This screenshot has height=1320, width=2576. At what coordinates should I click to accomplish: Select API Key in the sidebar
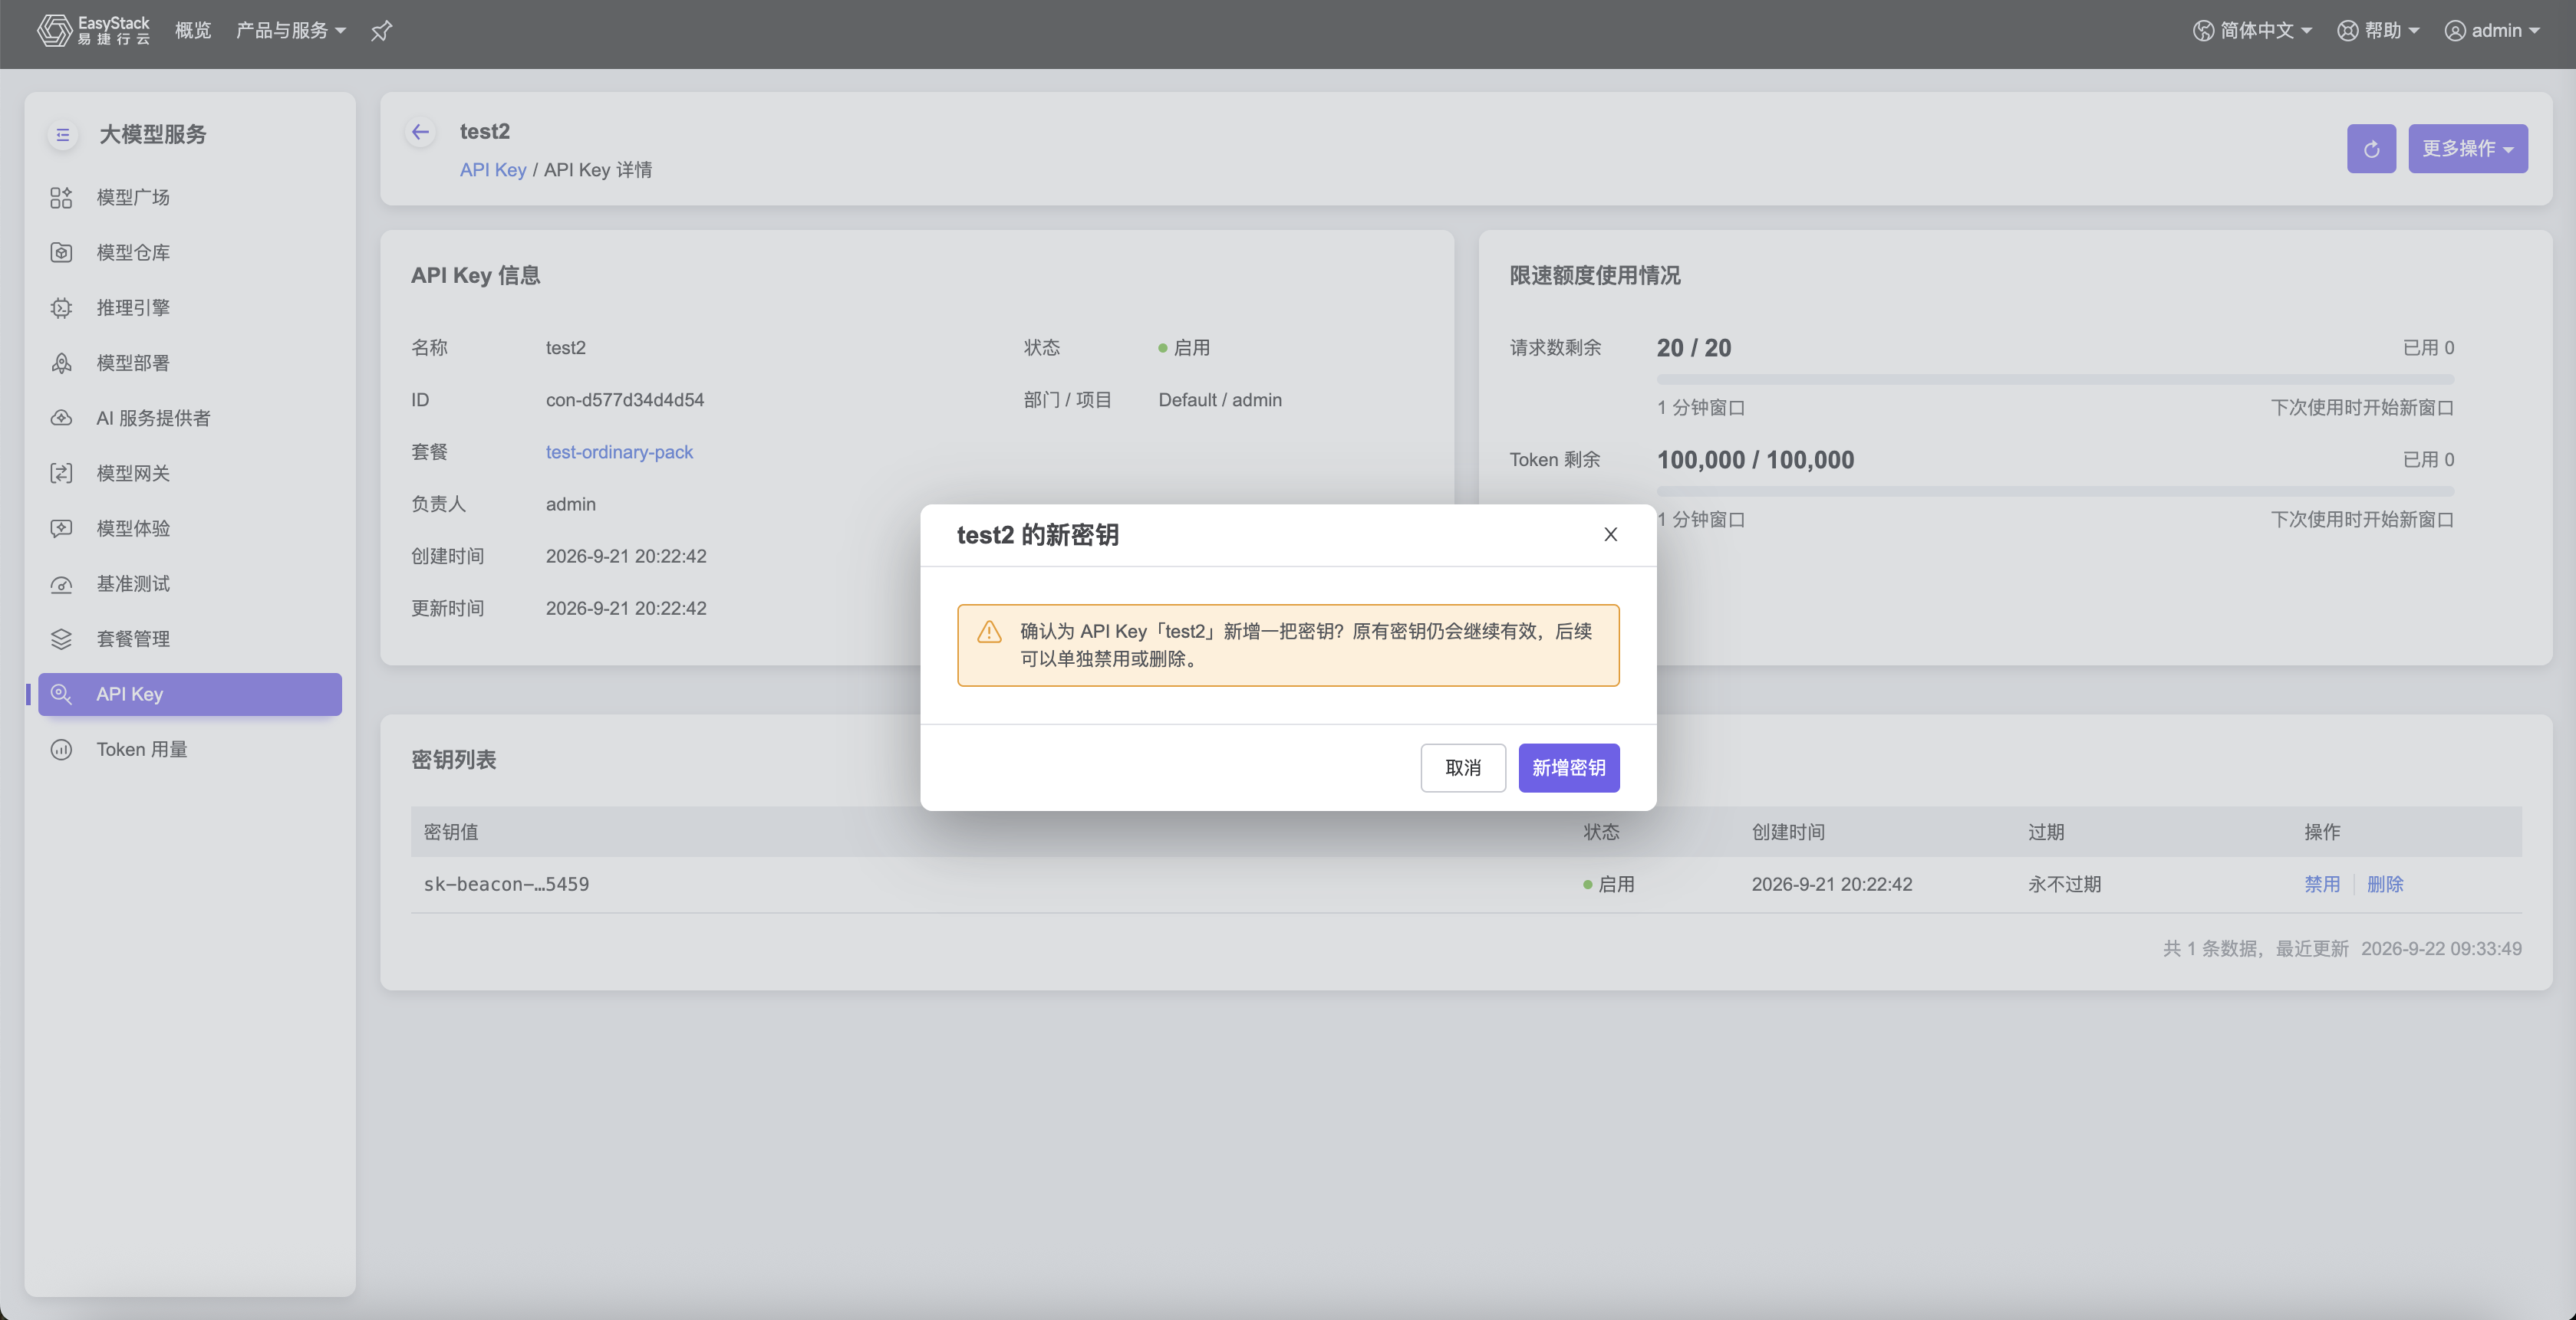190,694
